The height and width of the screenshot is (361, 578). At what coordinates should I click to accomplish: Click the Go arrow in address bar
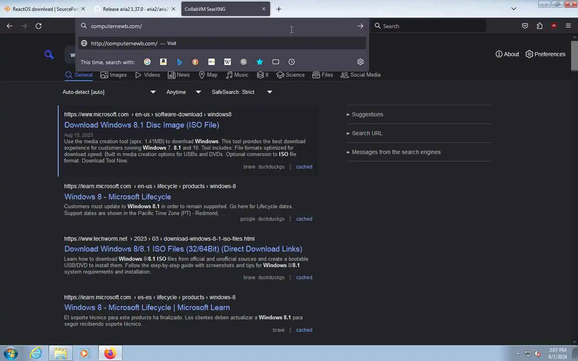pos(360,26)
